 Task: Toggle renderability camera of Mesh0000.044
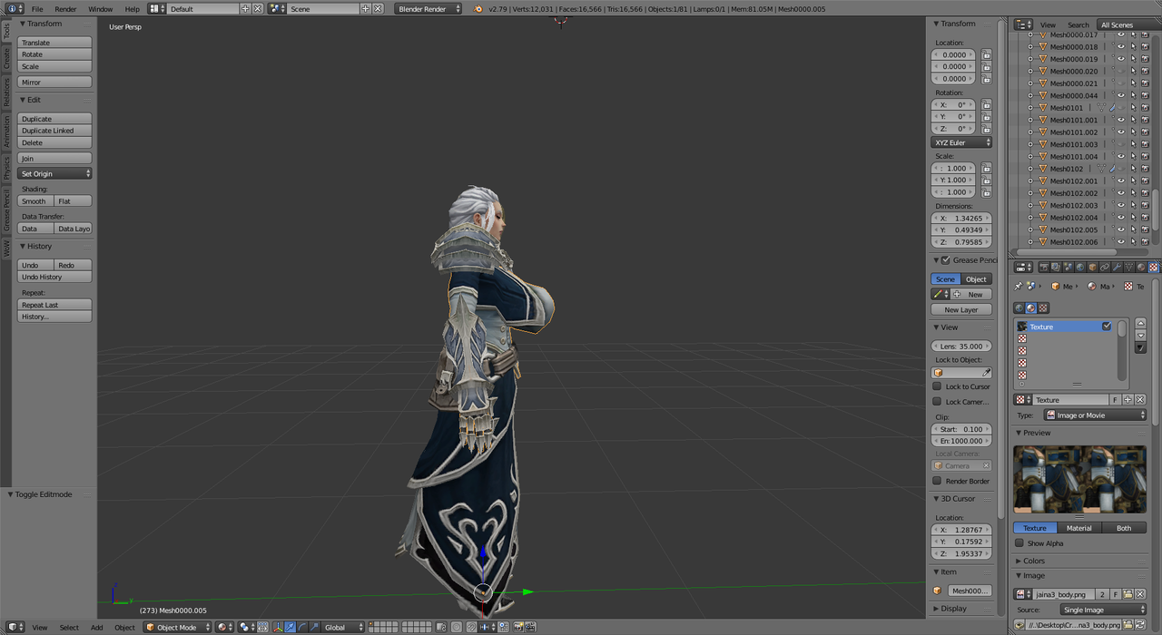[1145, 95]
